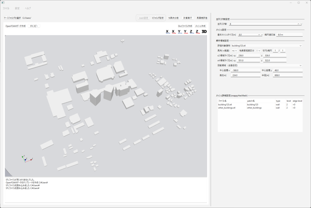Open the ヘルプ menu
This screenshot has height=208, width=311.
coord(28,8)
